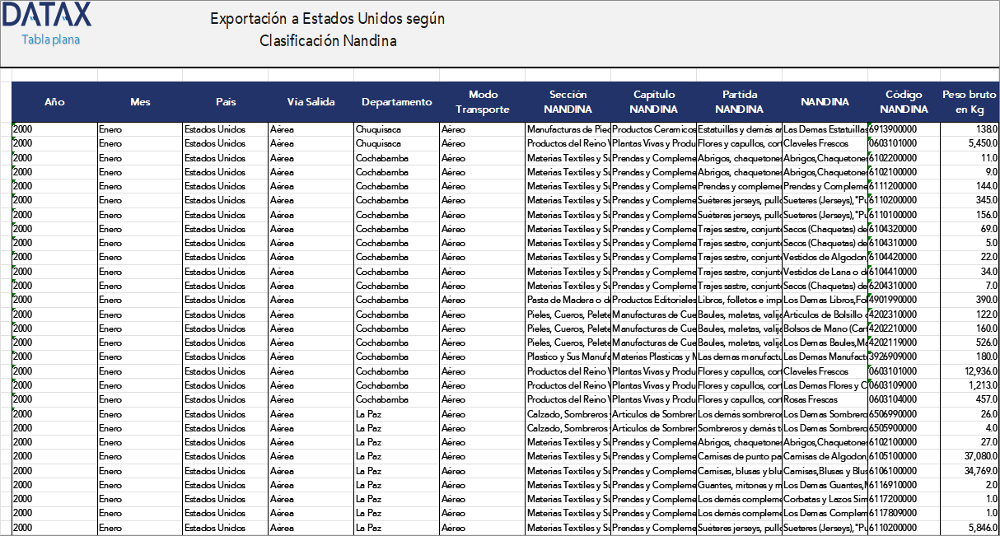Click the code 4901990000 cell
The image size is (1000, 536).
pos(904,300)
